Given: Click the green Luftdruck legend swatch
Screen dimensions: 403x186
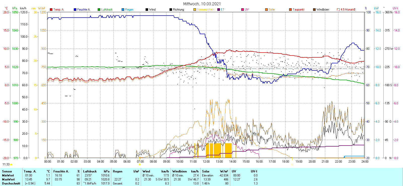Looking at the screenshot, I should click(x=99, y=10).
